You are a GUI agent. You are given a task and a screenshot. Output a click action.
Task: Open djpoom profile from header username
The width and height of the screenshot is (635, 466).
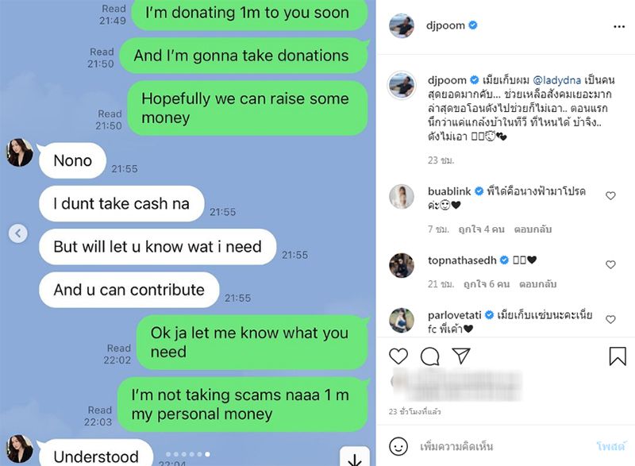(445, 25)
